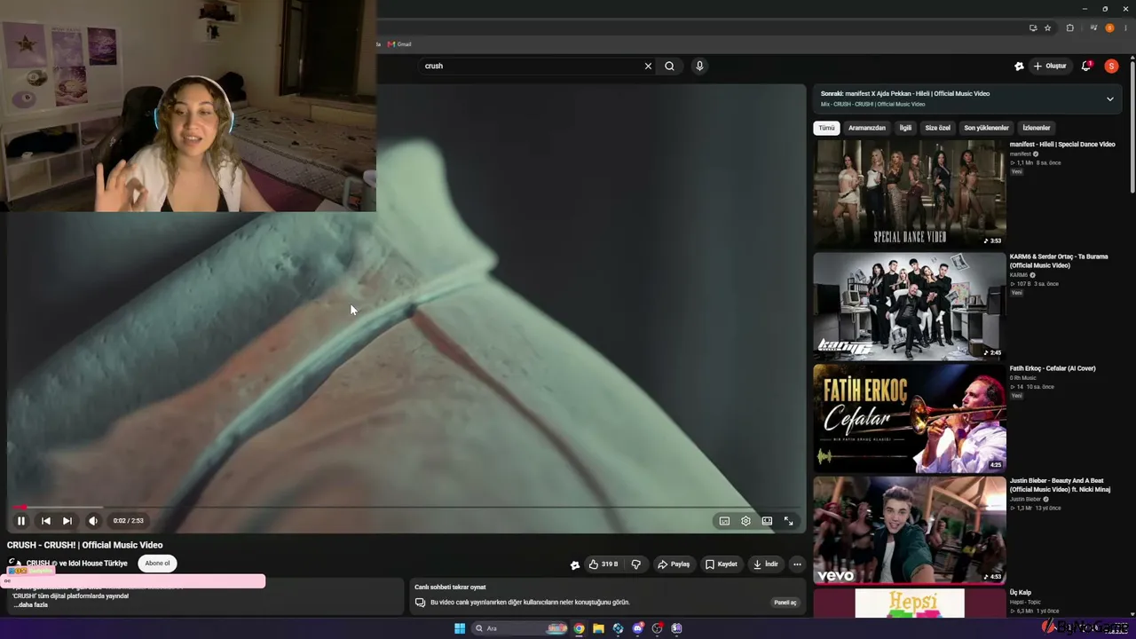The height and width of the screenshot is (639, 1136).
Task: Go to the previous video in the player
Action: click(x=45, y=521)
